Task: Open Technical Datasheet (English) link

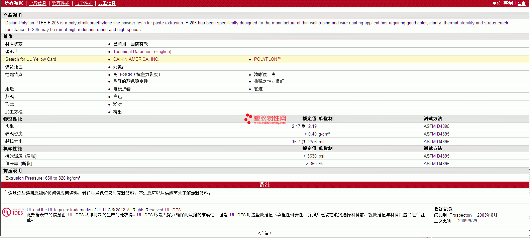Action: pyautogui.click(x=142, y=51)
